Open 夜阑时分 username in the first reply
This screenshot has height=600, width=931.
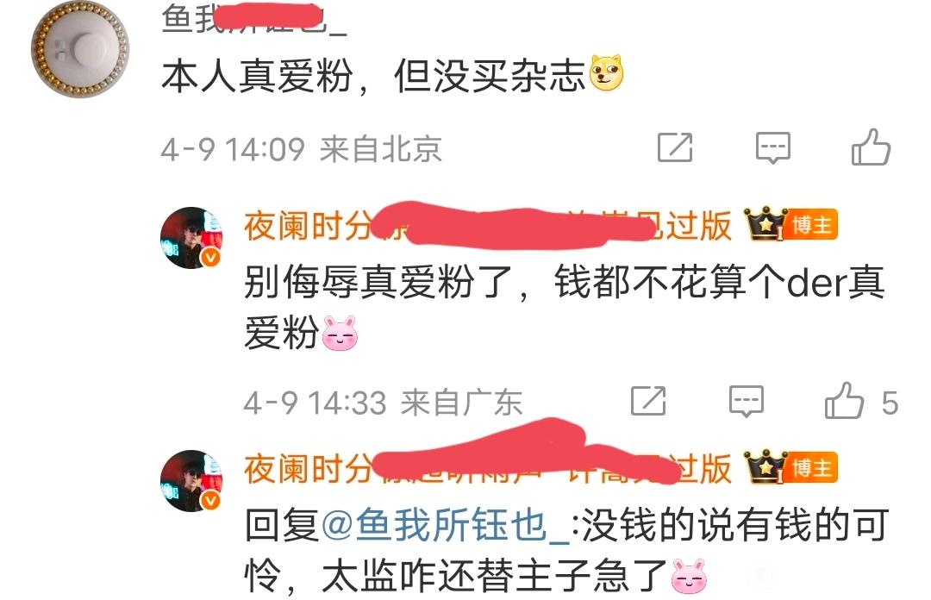(308, 226)
